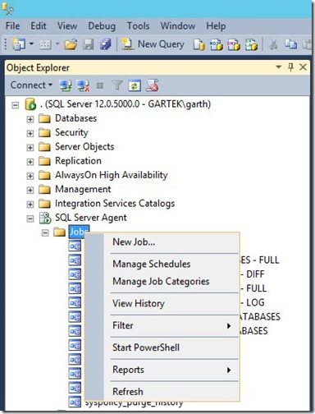
Task: Click the XMLA query icon
Action: [251, 44]
